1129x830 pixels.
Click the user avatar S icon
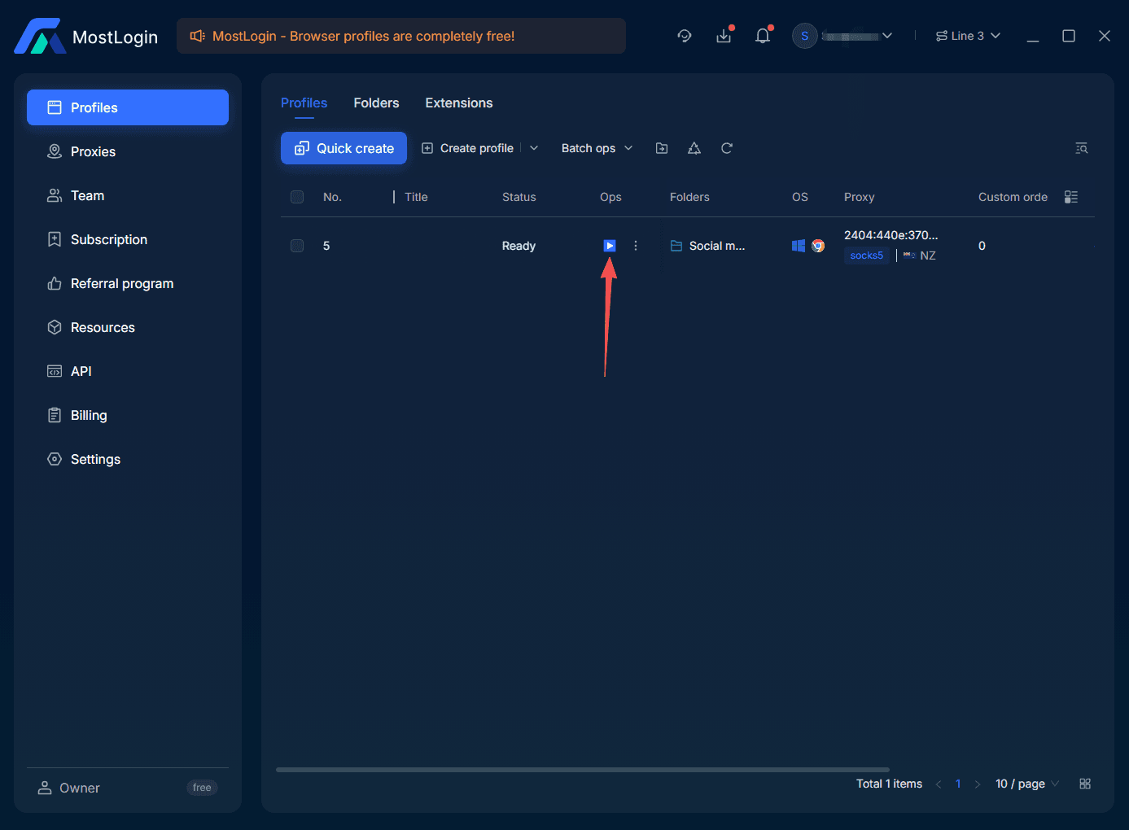click(804, 36)
